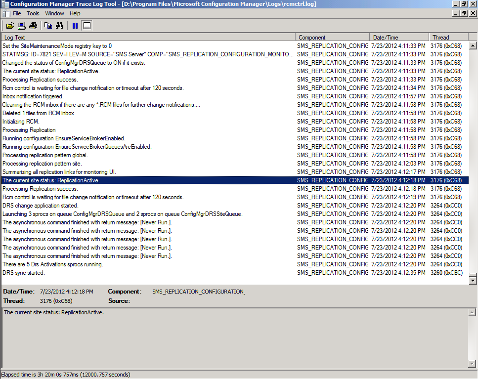This screenshot has width=478, height=379.
Task: Click the Thread column header
Action: [x=449, y=38]
